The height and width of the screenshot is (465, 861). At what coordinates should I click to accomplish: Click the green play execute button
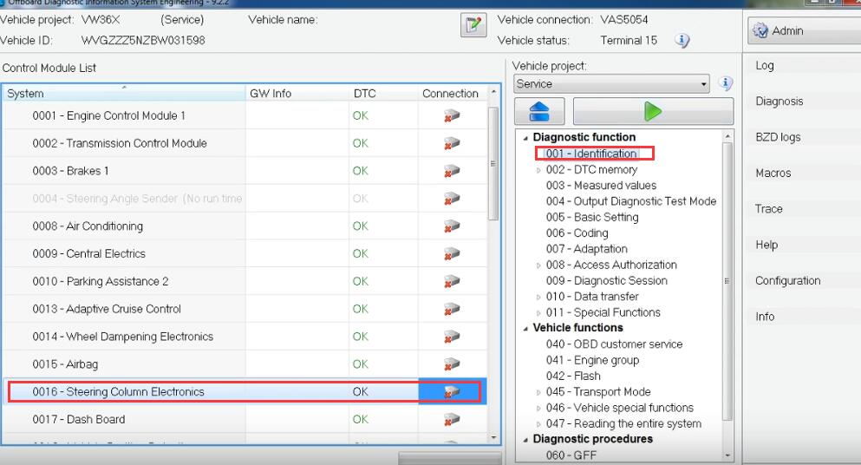click(x=653, y=112)
